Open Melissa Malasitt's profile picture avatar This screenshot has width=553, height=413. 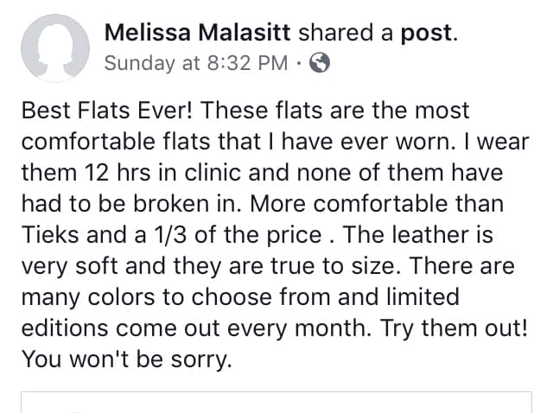pos(55,48)
